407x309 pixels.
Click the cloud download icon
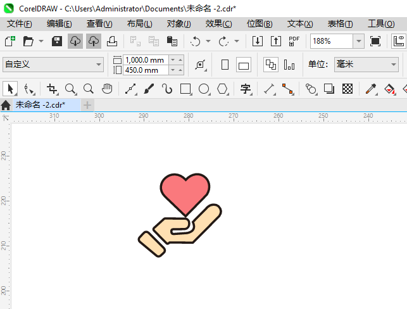click(x=75, y=41)
